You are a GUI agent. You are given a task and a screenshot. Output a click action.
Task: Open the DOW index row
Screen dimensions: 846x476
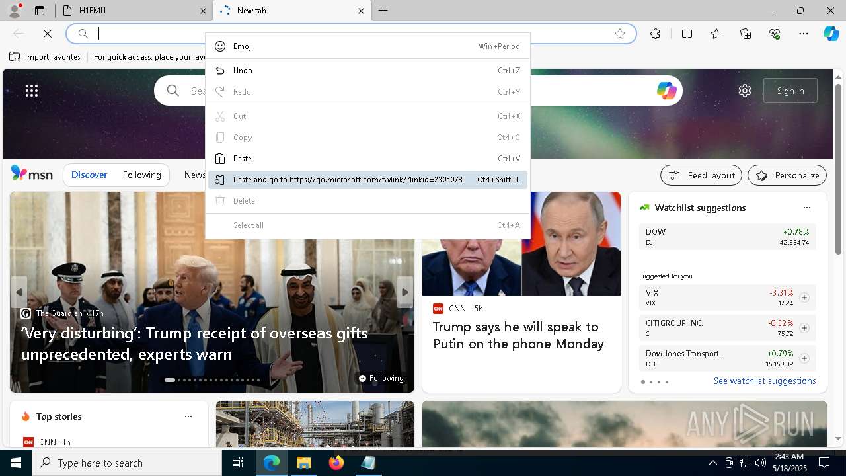727,237
